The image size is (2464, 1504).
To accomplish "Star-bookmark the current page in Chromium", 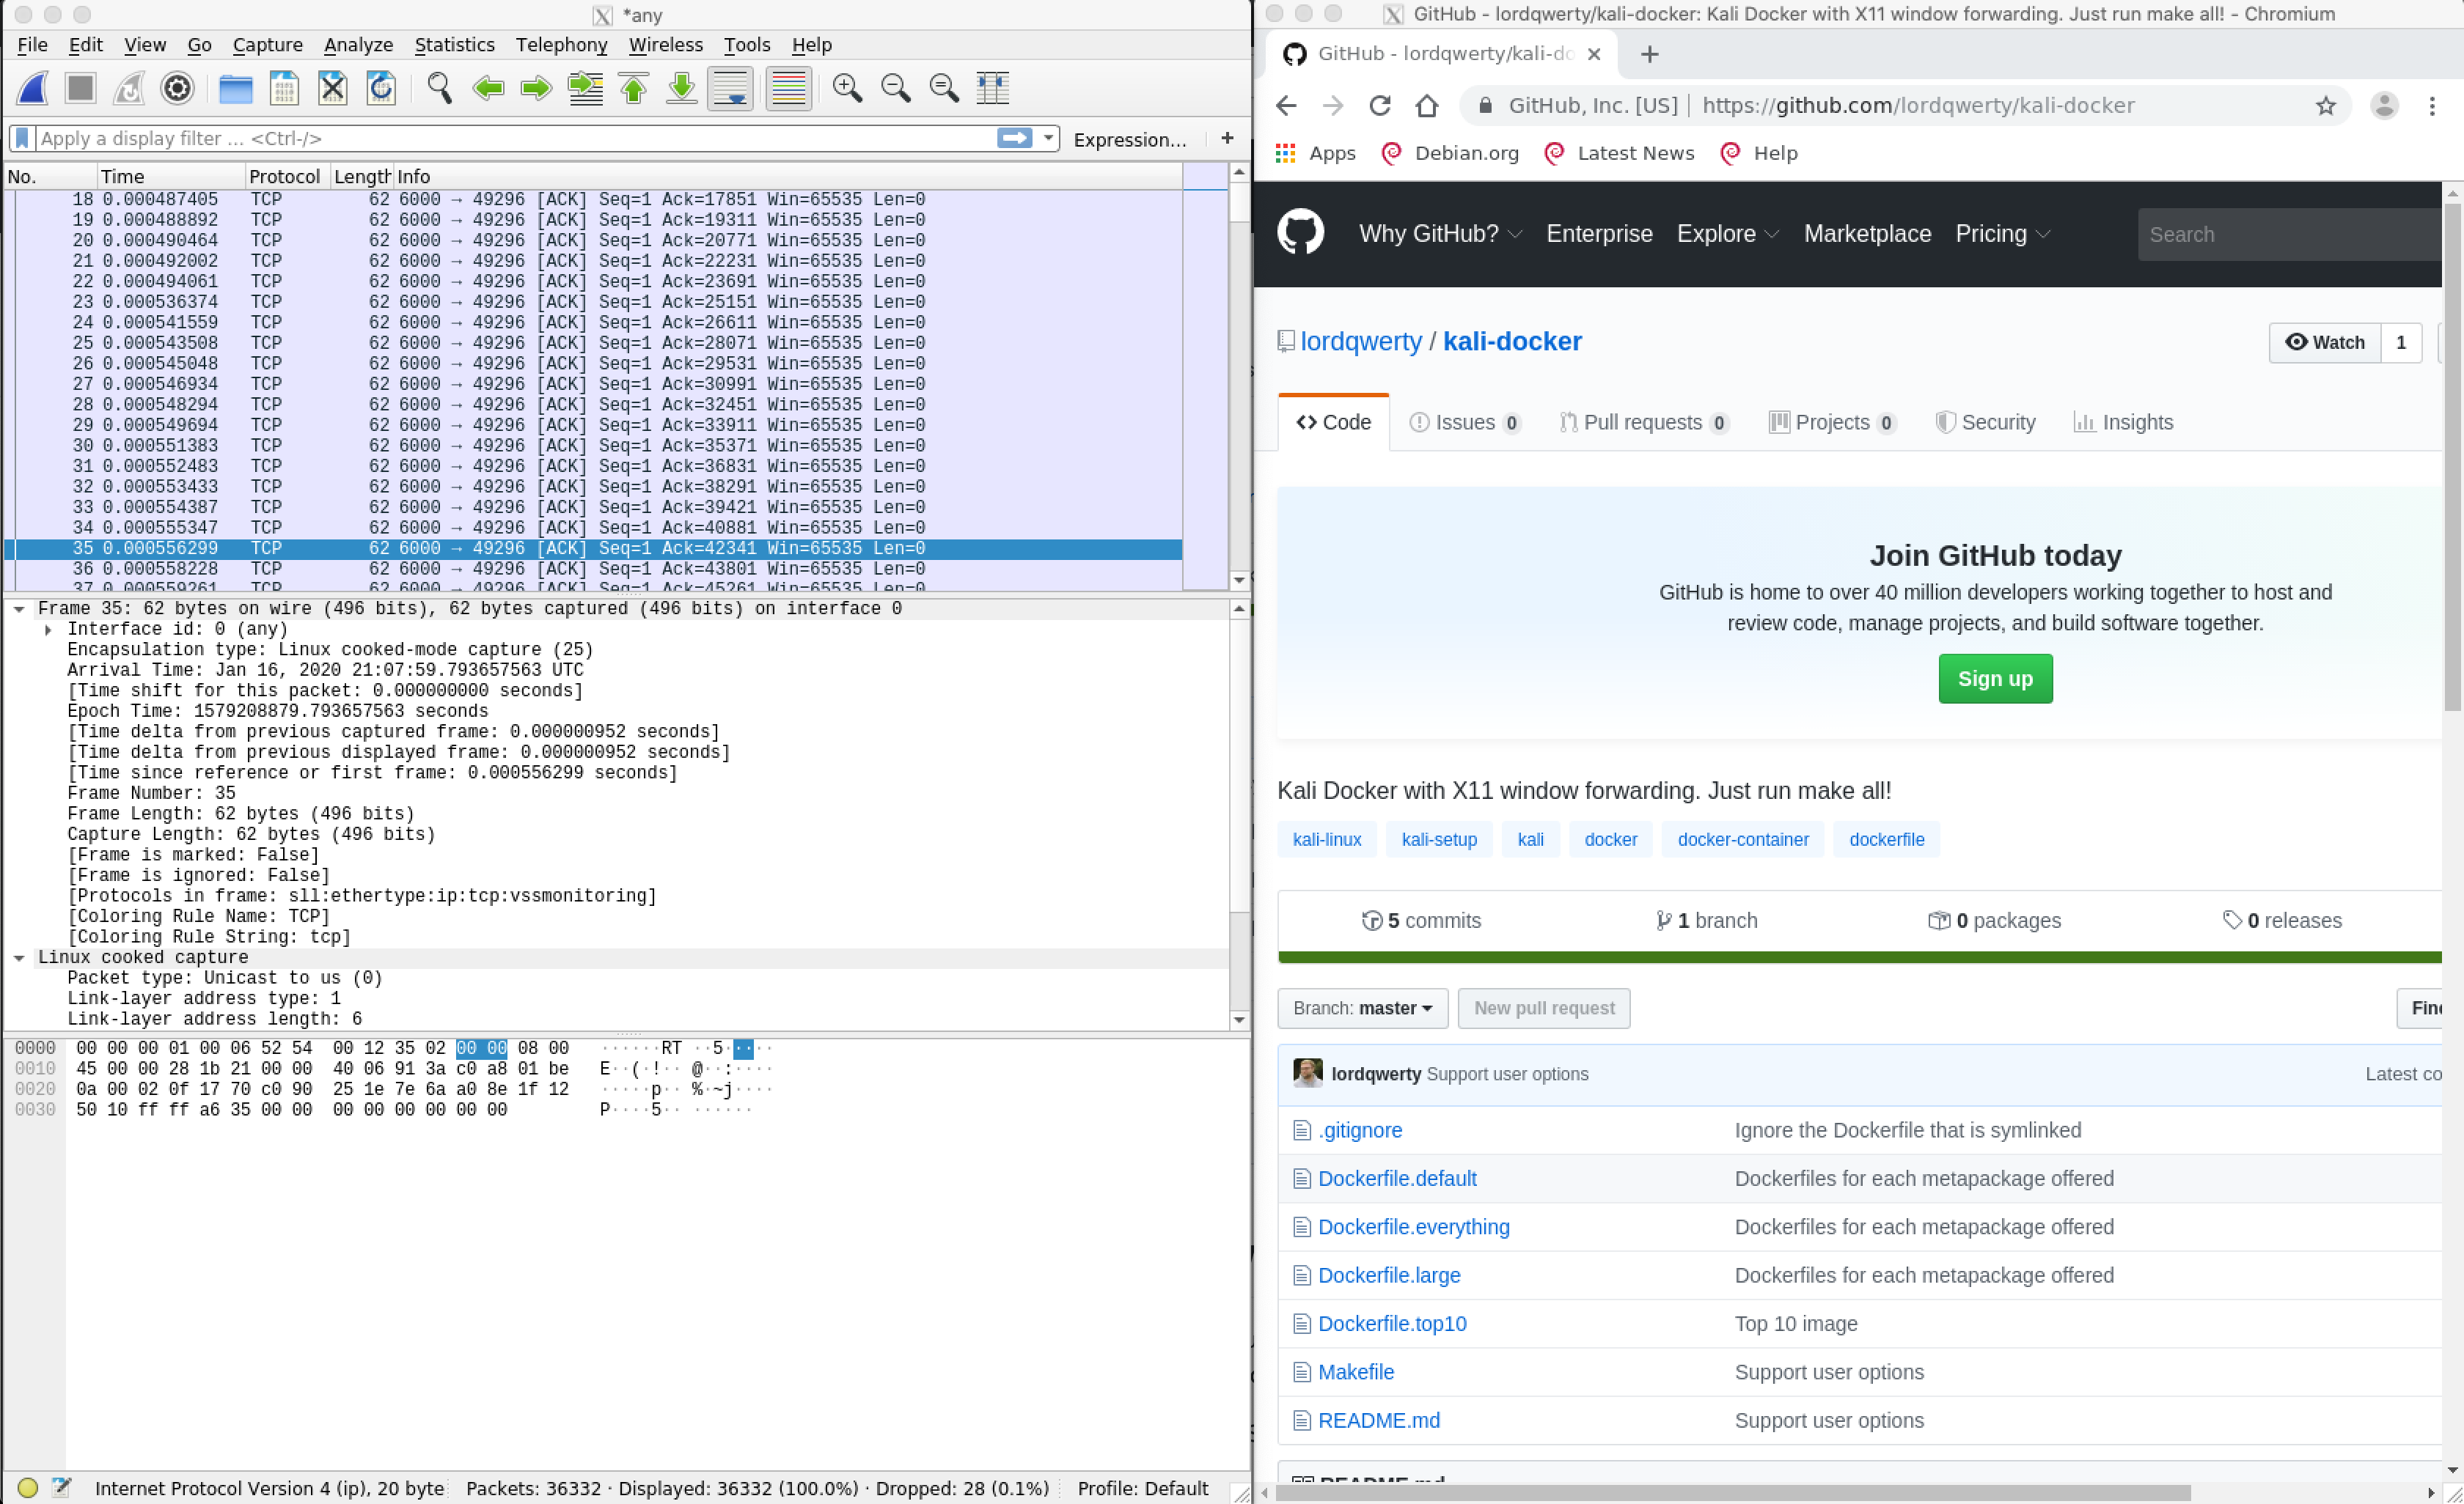I will click(2325, 106).
